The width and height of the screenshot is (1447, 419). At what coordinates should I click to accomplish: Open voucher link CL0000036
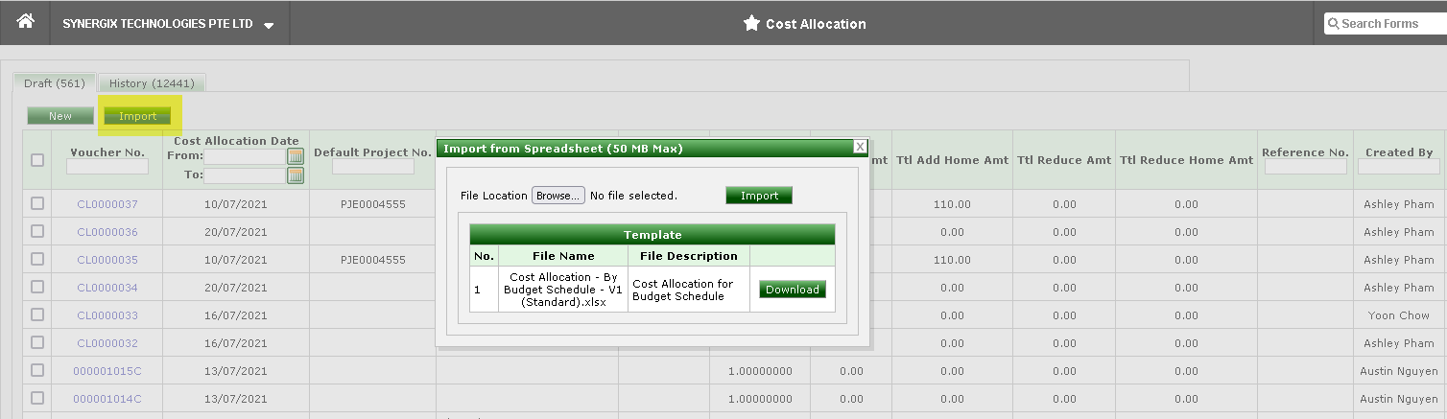click(x=107, y=232)
